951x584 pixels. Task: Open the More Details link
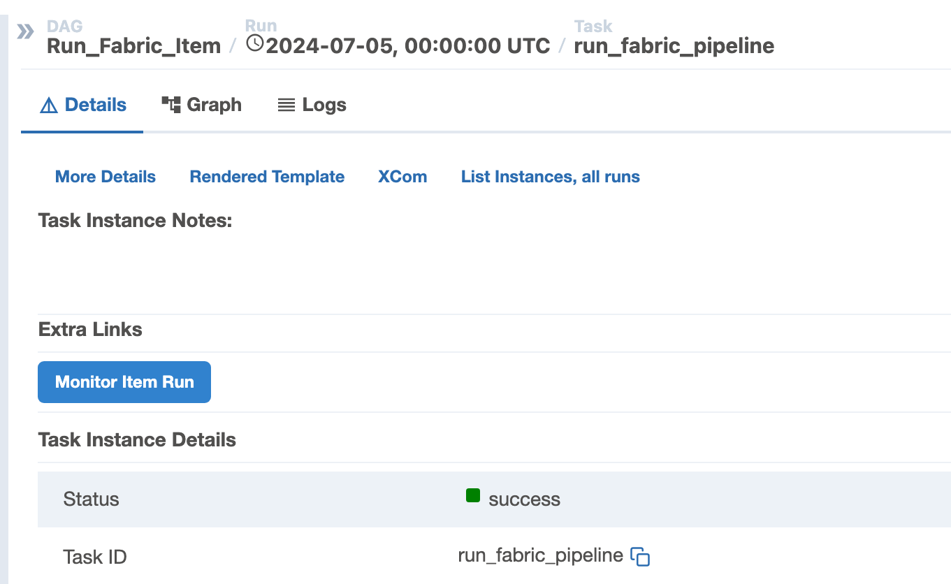(x=106, y=177)
